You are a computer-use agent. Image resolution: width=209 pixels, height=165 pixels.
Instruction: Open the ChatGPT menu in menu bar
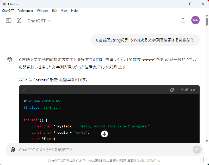pos(8,11)
